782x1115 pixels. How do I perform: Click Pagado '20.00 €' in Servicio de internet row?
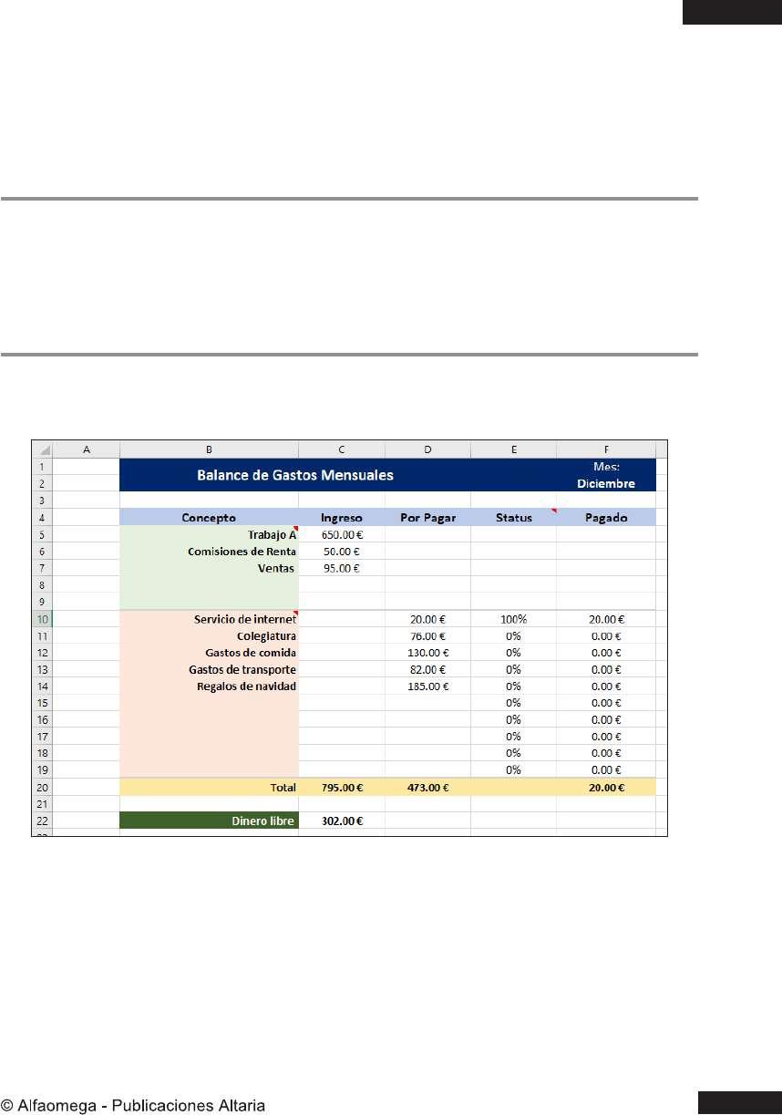(x=606, y=618)
